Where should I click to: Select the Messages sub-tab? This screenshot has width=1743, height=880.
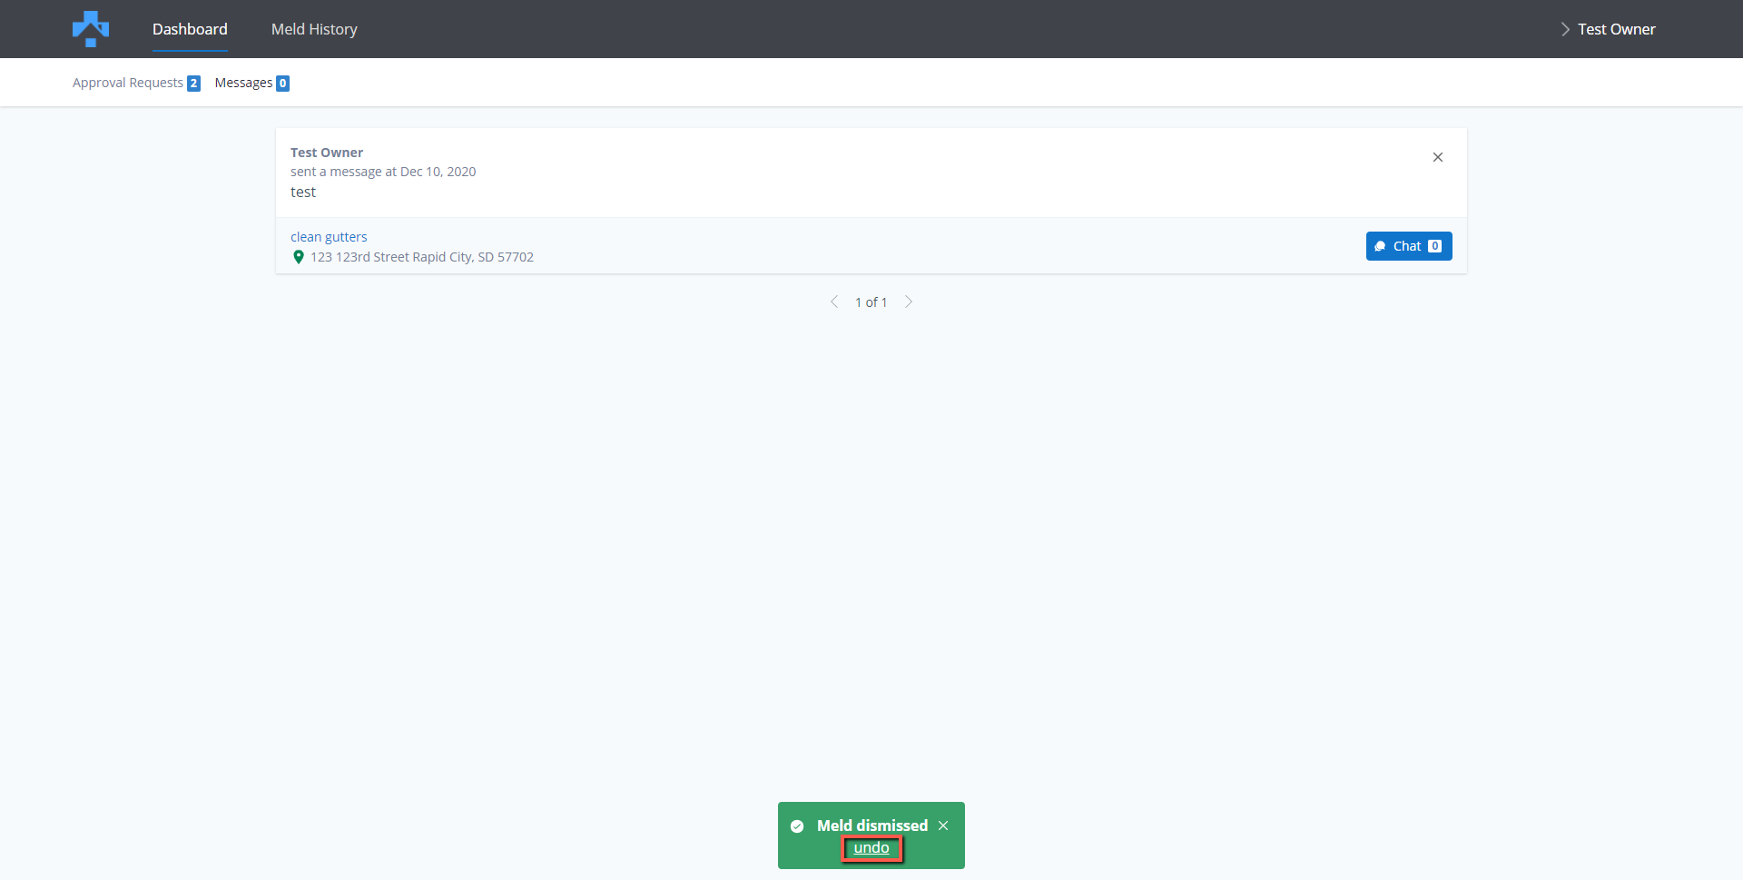pyautogui.click(x=243, y=83)
